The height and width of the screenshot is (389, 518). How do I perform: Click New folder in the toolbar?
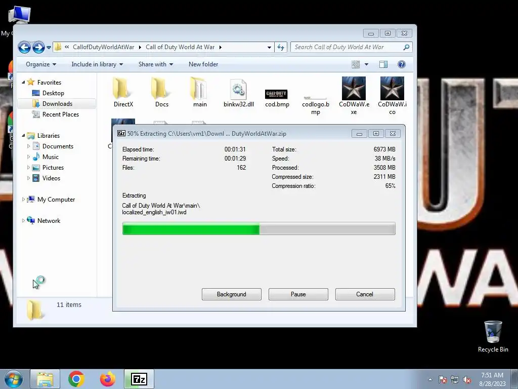[203, 64]
